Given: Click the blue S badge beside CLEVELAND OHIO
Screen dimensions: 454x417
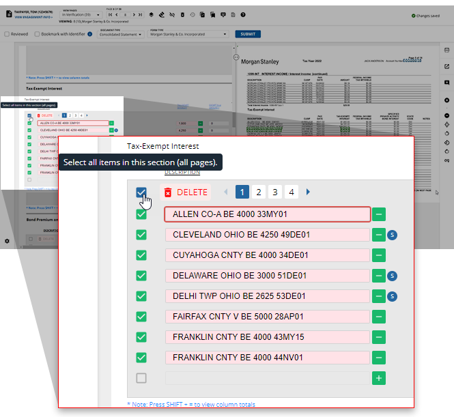Looking at the screenshot, I should tap(393, 235).
